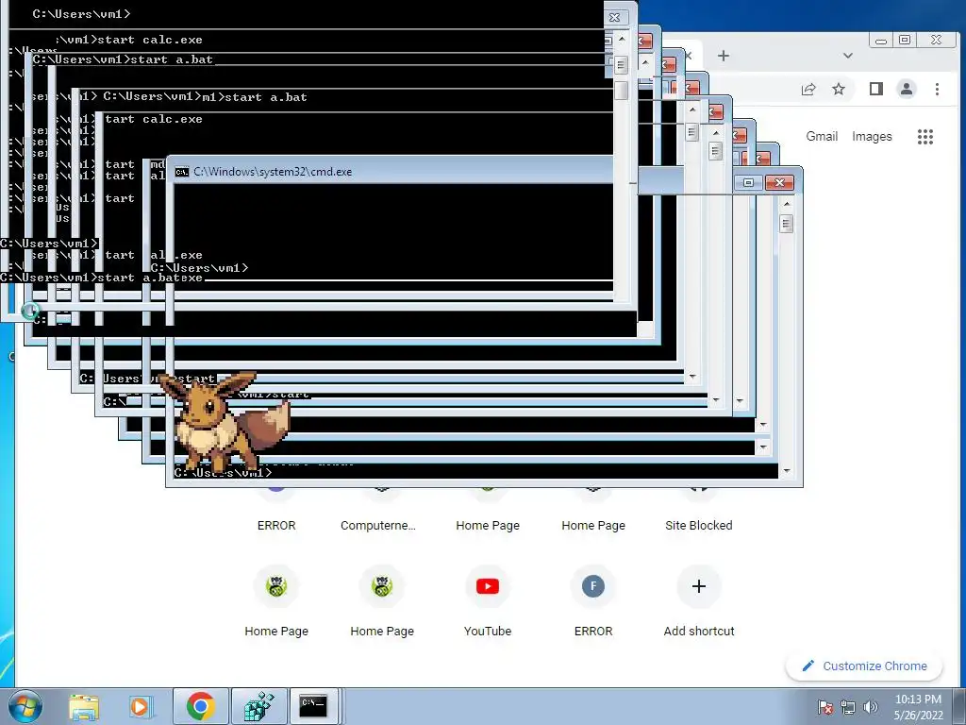This screenshot has height=725, width=966.
Task: Open the network tray icon
Action: click(x=848, y=707)
